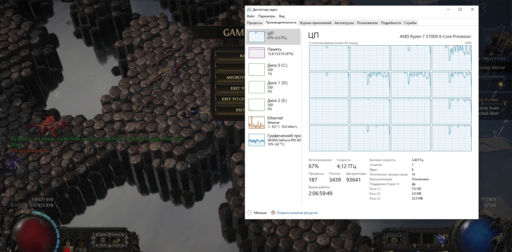The width and height of the screenshot is (512, 252).
Task: Switch to the Процессы tab
Action: (255, 23)
